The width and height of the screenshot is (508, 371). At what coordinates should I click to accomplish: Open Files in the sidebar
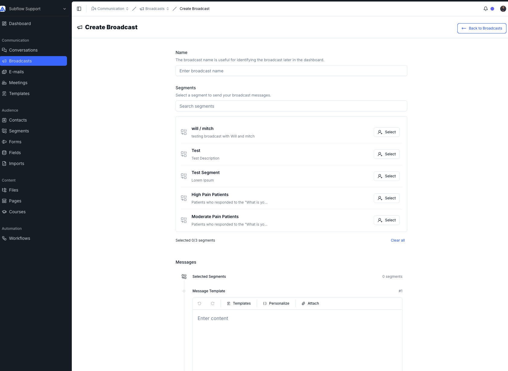tap(33, 190)
